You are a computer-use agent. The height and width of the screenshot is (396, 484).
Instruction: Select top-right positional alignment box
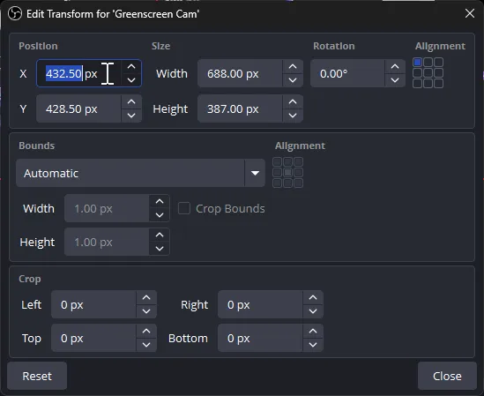(x=438, y=62)
